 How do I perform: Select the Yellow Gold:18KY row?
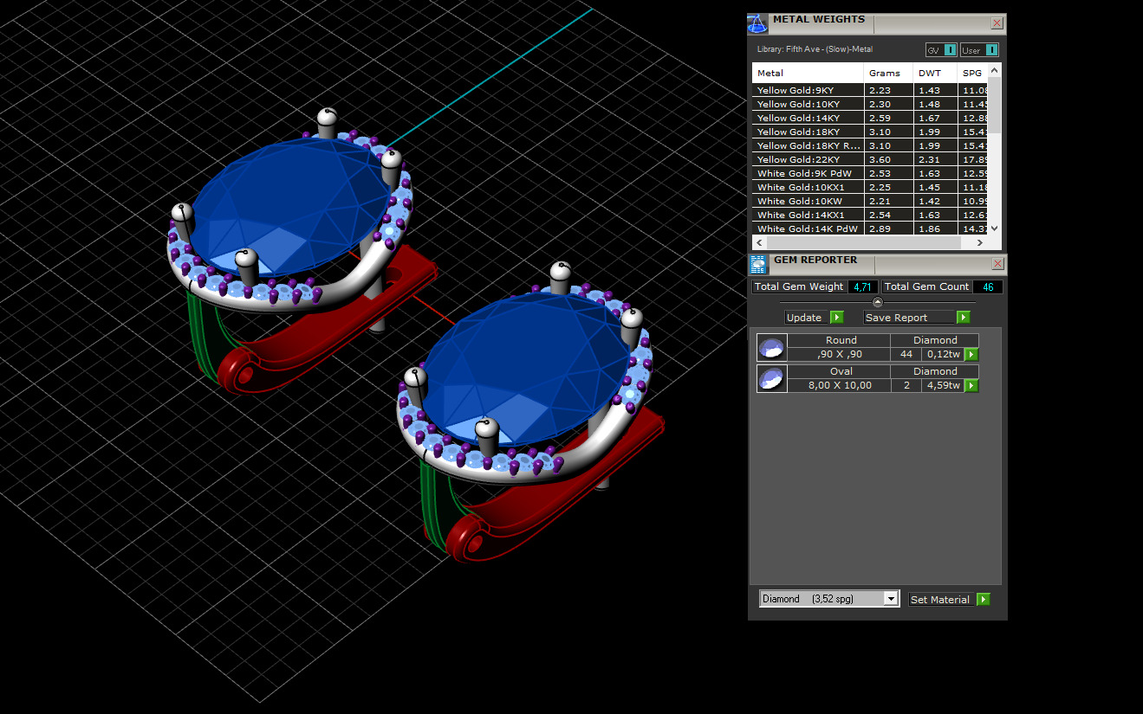[870, 132]
